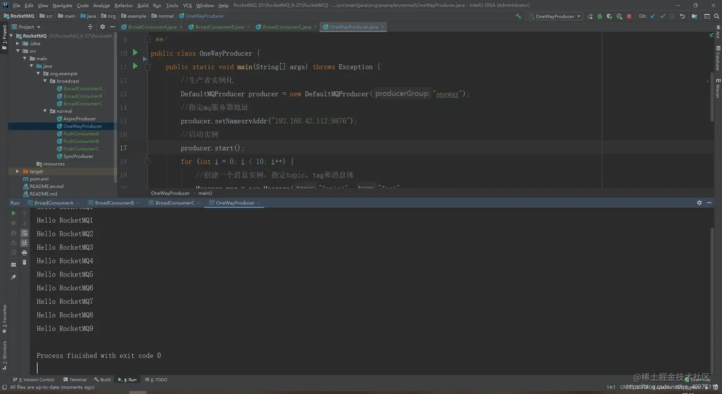The image size is (722, 394).
Task: Toggle Soft-Wrap in the Run console
Action: (x=24, y=233)
